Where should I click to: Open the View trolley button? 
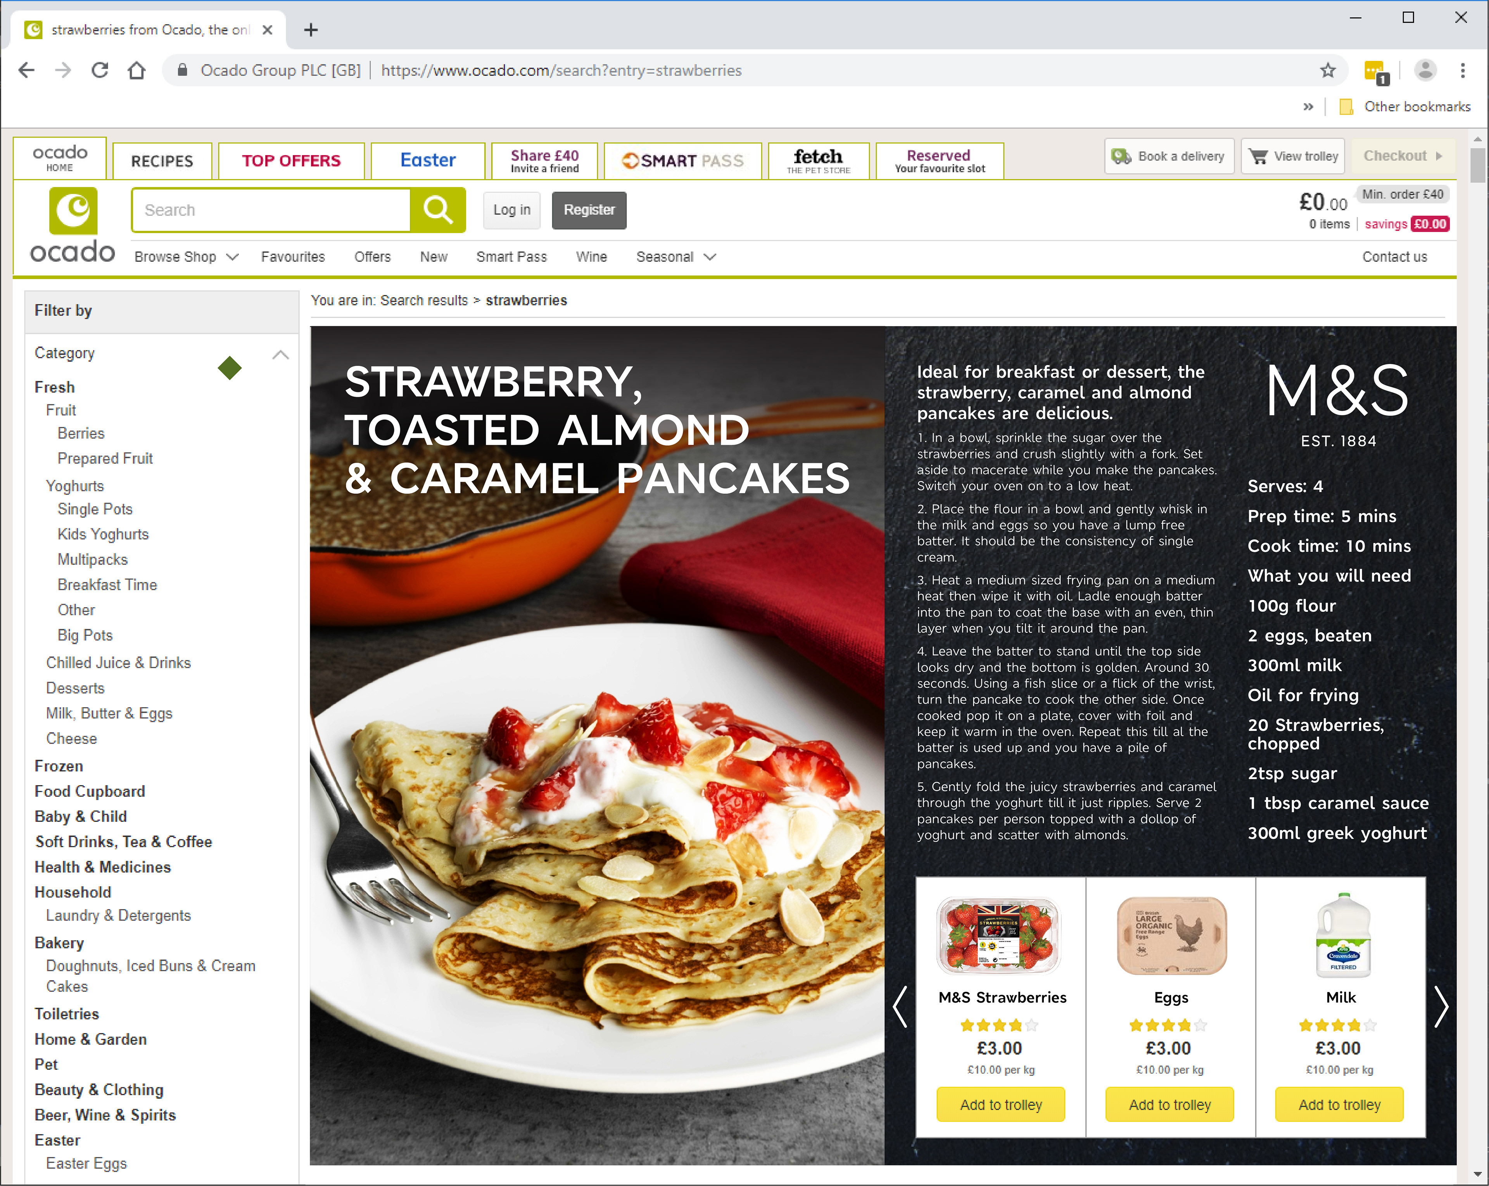coord(1293,156)
